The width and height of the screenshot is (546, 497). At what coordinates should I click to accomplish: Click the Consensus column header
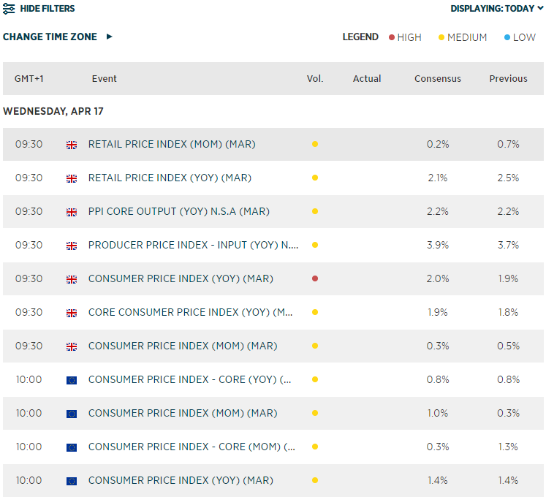[x=438, y=79]
